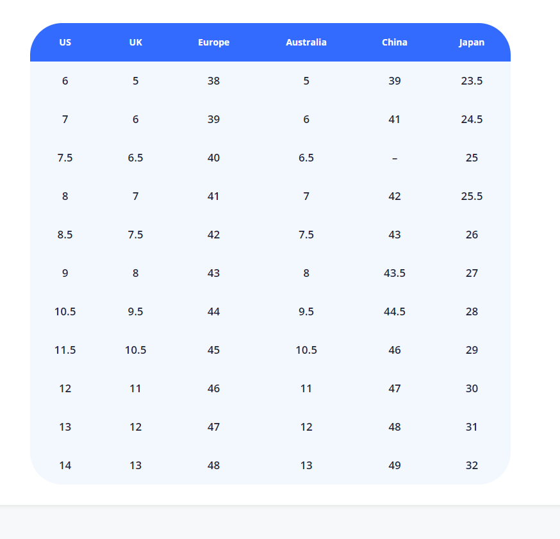The width and height of the screenshot is (560, 539).
Task: Click China size 44.5 cell
Action: [x=394, y=311]
